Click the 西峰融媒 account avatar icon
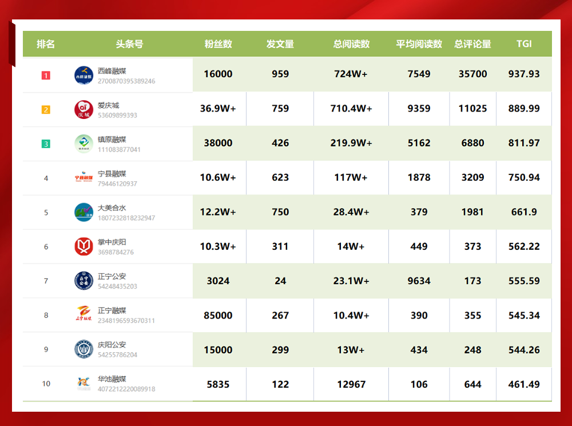 [84, 75]
